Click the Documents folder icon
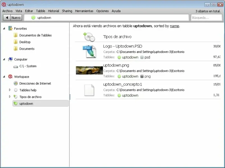 coord(15,48)
